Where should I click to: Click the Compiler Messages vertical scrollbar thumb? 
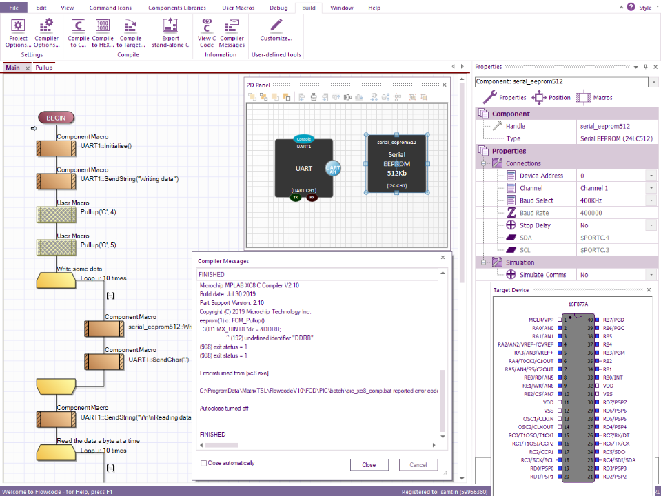[443, 400]
